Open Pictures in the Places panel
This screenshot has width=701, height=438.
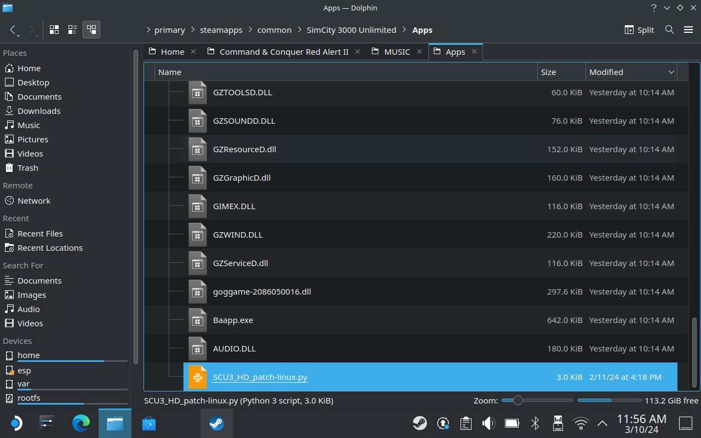[x=33, y=139]
